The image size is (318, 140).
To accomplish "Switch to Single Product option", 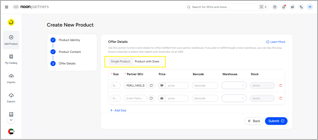I will [120, 61].
